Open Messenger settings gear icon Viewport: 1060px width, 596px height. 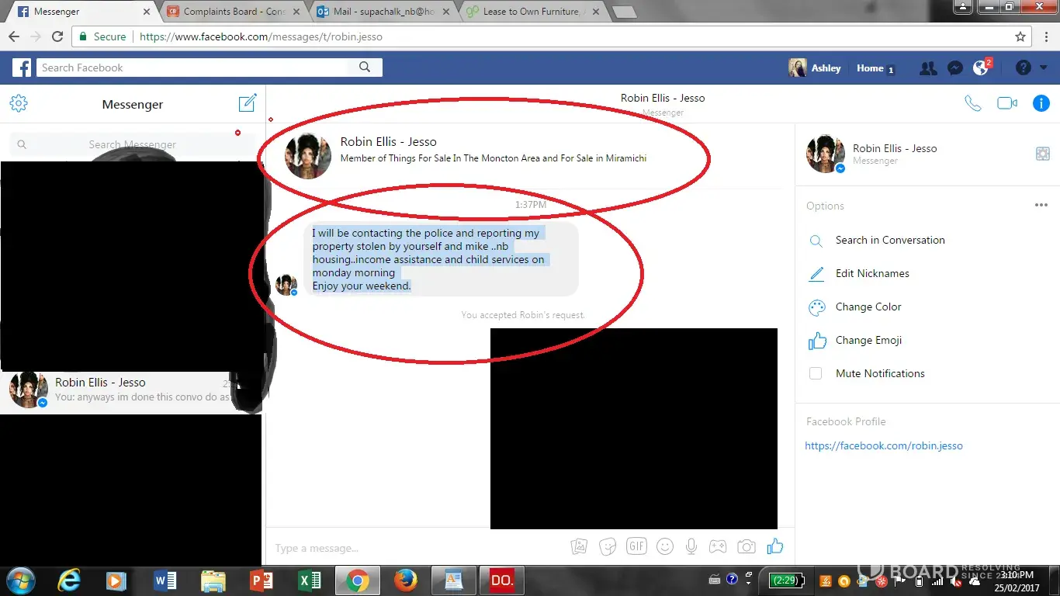[x=19, y=103]
